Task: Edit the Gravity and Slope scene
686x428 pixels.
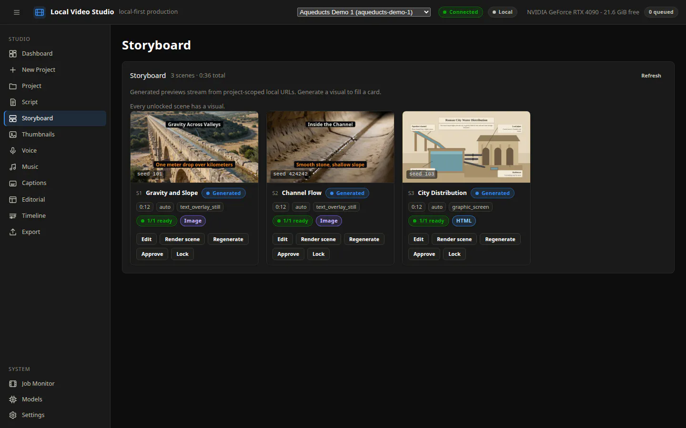Action: [x=146, y=239]
